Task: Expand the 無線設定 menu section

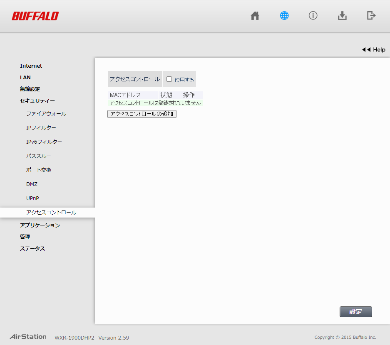Action: coord(30,89)
